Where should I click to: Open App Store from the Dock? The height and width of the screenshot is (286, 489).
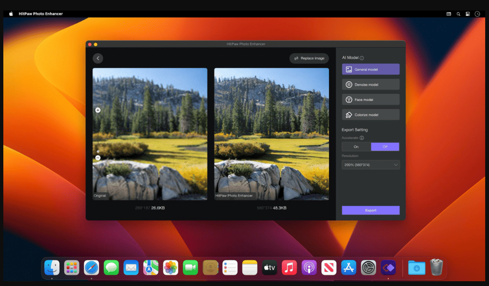coord(349,267)
